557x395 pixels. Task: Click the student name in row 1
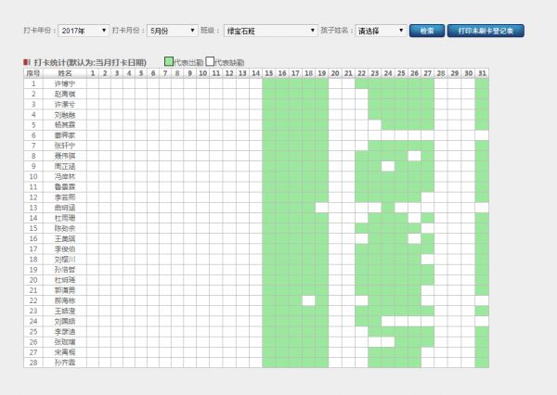click(65, 83)
